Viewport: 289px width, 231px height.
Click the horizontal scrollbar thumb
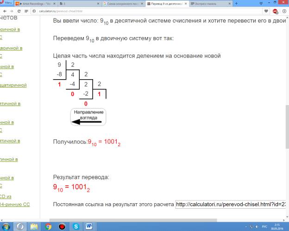click(133, 220)
